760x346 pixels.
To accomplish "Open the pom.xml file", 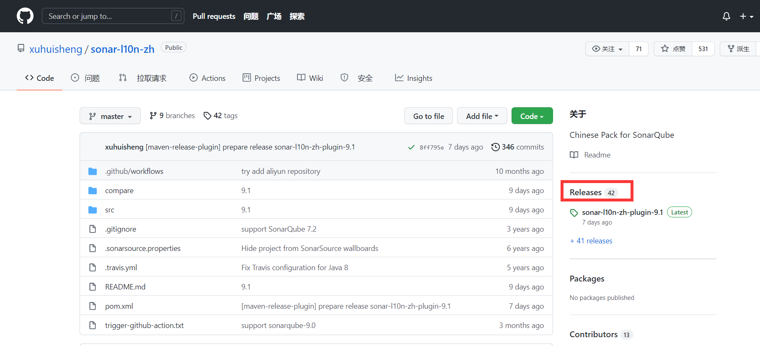I will 119,306.
